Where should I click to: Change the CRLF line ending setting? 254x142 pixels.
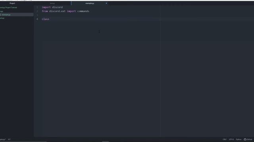pyautogui.click(x=224, y=139)
